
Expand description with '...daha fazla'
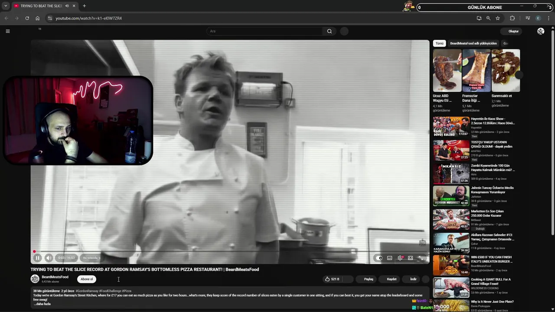(x=42, y=304)
